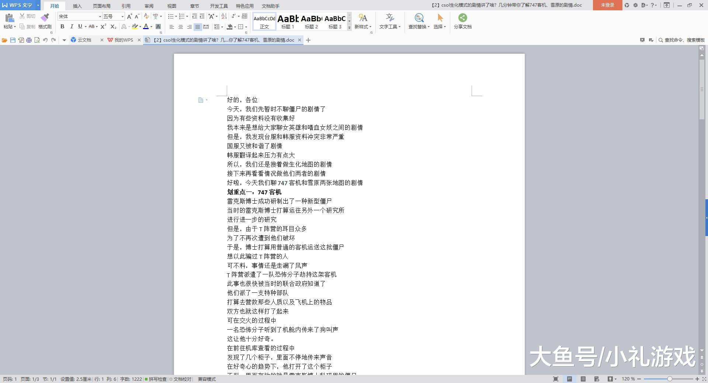Toggle right text alignment
The width and height of the screenshot is (708, 383).
[189, 27]
